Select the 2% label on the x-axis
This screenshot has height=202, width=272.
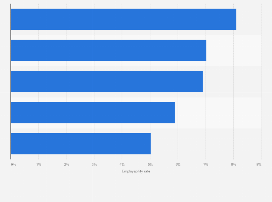pos(66,164)
